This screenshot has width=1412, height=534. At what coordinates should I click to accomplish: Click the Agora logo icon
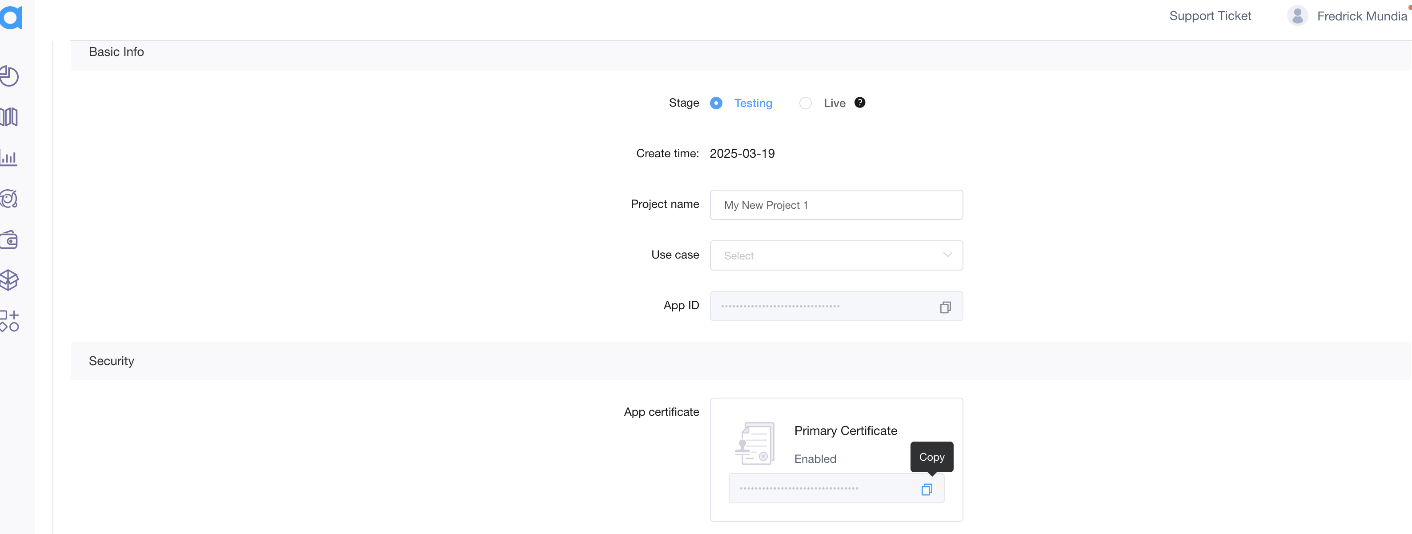pos(11,17)
